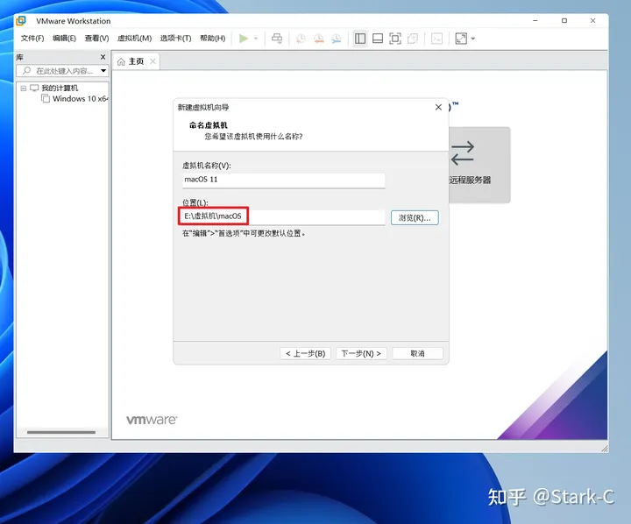Click the remote server arrows icon
The image size is (631, 524).
(x=463, y=153)
